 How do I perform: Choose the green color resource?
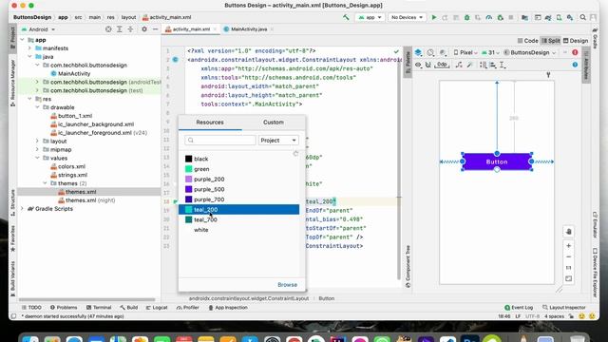click(238, 169)
